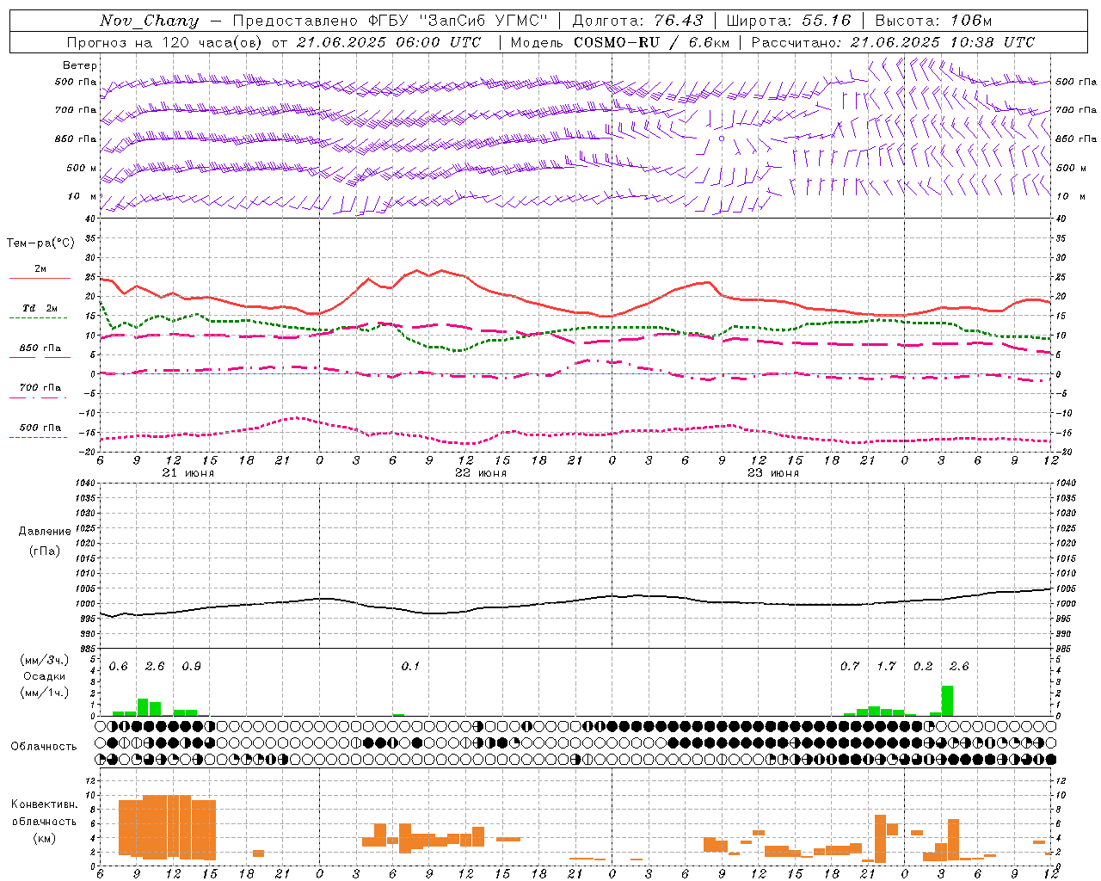Click the Облачность cloud cover label
Viewport: 1101px width, 881px height.
[44, 746]
